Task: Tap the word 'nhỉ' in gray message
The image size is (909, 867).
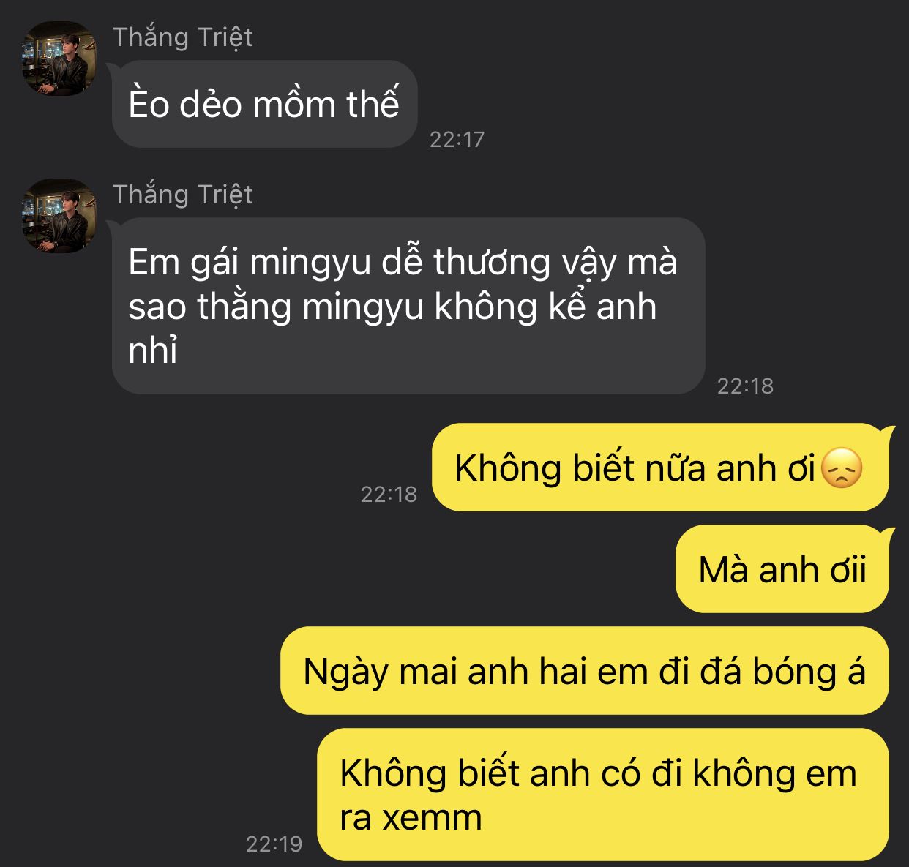Action: (153, 350)
